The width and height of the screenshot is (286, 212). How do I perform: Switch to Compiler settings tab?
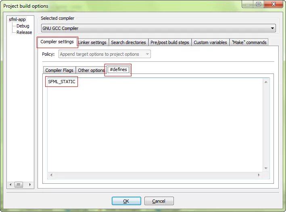pos(57,42)
